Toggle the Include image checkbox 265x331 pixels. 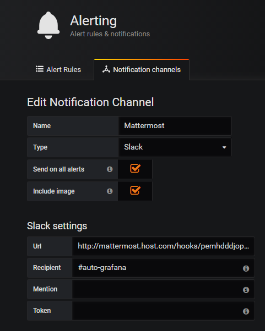pos(135,190)
